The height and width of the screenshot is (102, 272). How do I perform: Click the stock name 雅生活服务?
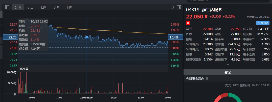point(212,10)
